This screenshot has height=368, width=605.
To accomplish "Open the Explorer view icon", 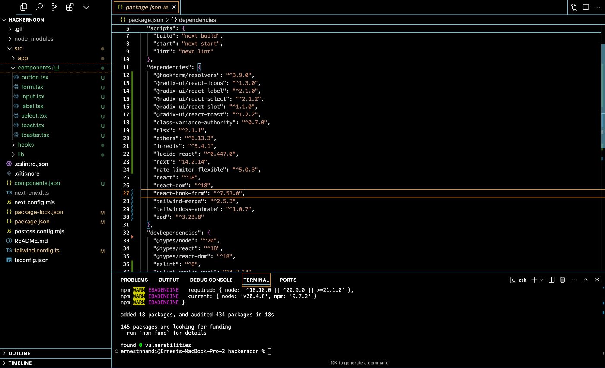I will 24,7.
